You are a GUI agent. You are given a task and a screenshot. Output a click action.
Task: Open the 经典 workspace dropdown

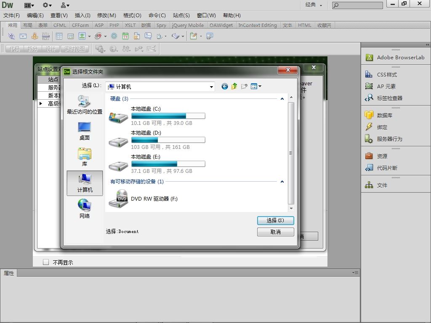(x=314, y=5)
